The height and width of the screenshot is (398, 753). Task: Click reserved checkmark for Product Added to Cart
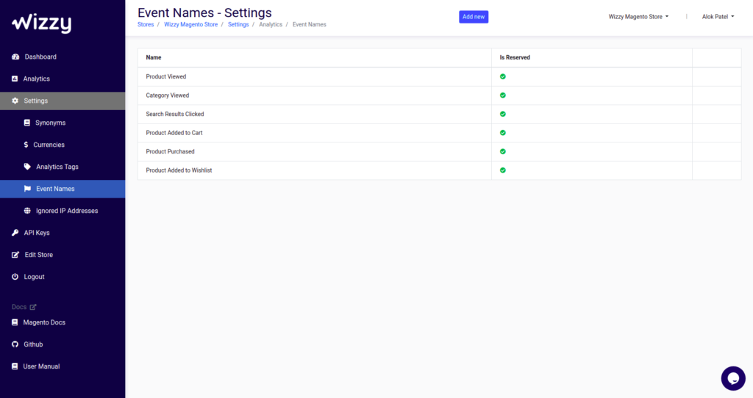503,132
